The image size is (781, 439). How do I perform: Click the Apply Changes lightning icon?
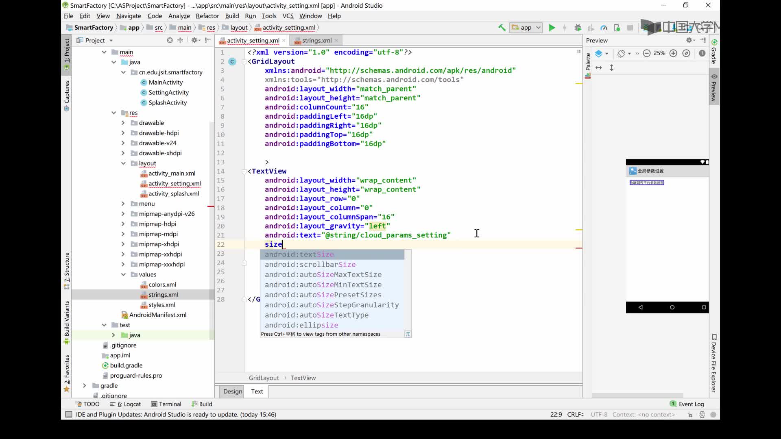point(565,28)
